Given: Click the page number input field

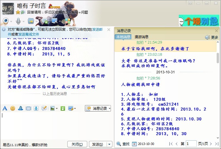Looking at the screenshot, I should point(191,144).
